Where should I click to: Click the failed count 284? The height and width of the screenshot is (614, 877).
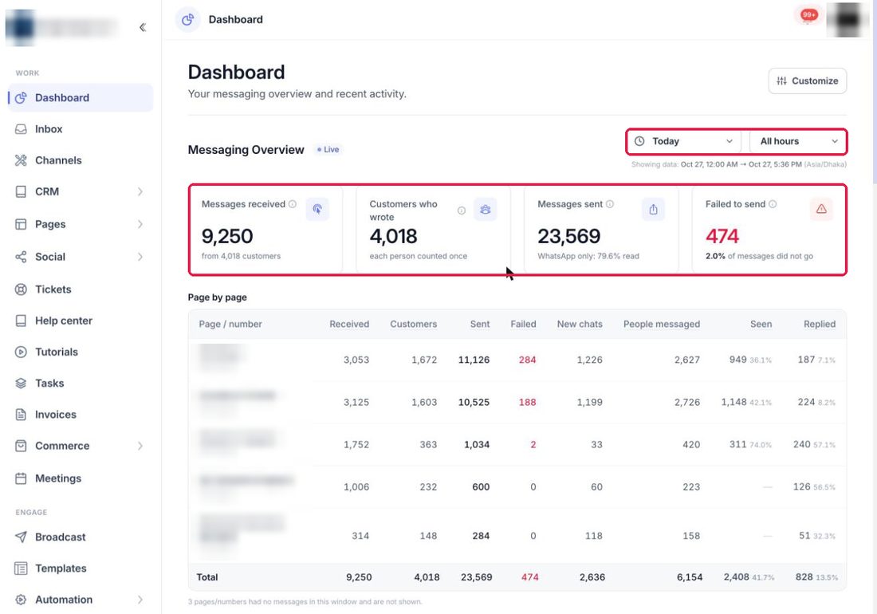[x=527, y=360]
